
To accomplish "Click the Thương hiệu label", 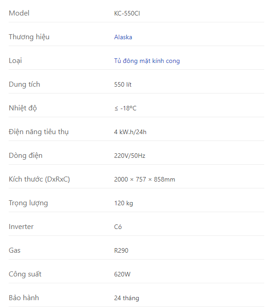I will 29,37.
